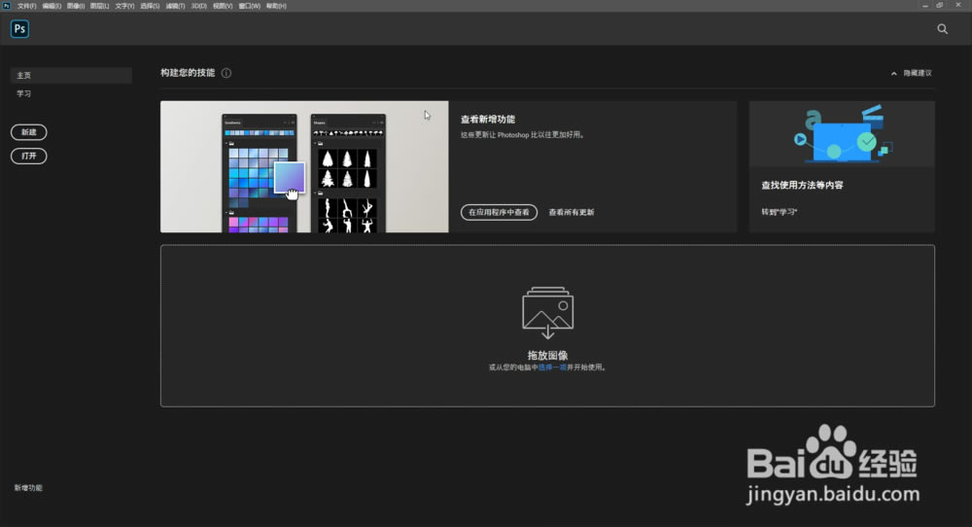Click the 在应用程序中查看 button
Screen dimensions: 972x527
pyautogui.click(x=499, y=212)
